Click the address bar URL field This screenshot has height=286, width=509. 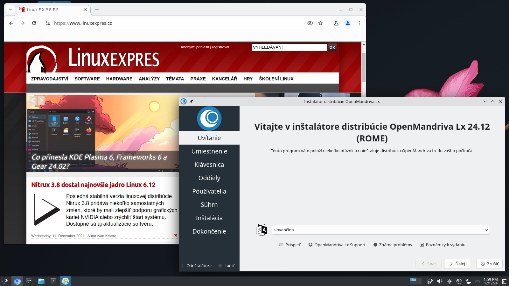pyautogui.click(x=178, y=23)
